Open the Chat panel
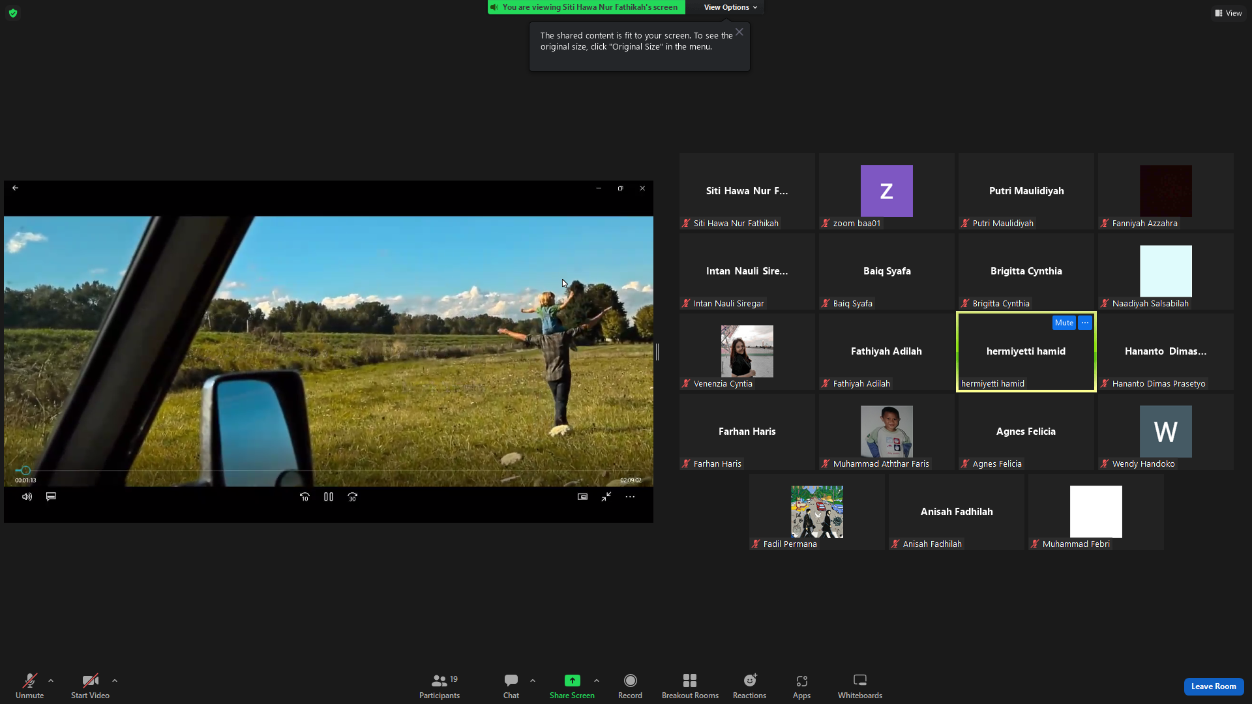This screenshot has width=1252, height=704. pyautogui.click(x=511, y=686)
